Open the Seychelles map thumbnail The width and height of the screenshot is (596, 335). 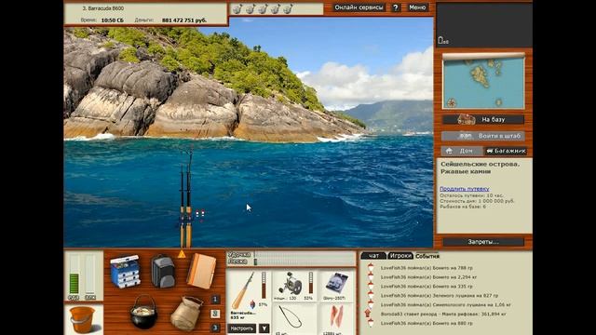[483, 82]
